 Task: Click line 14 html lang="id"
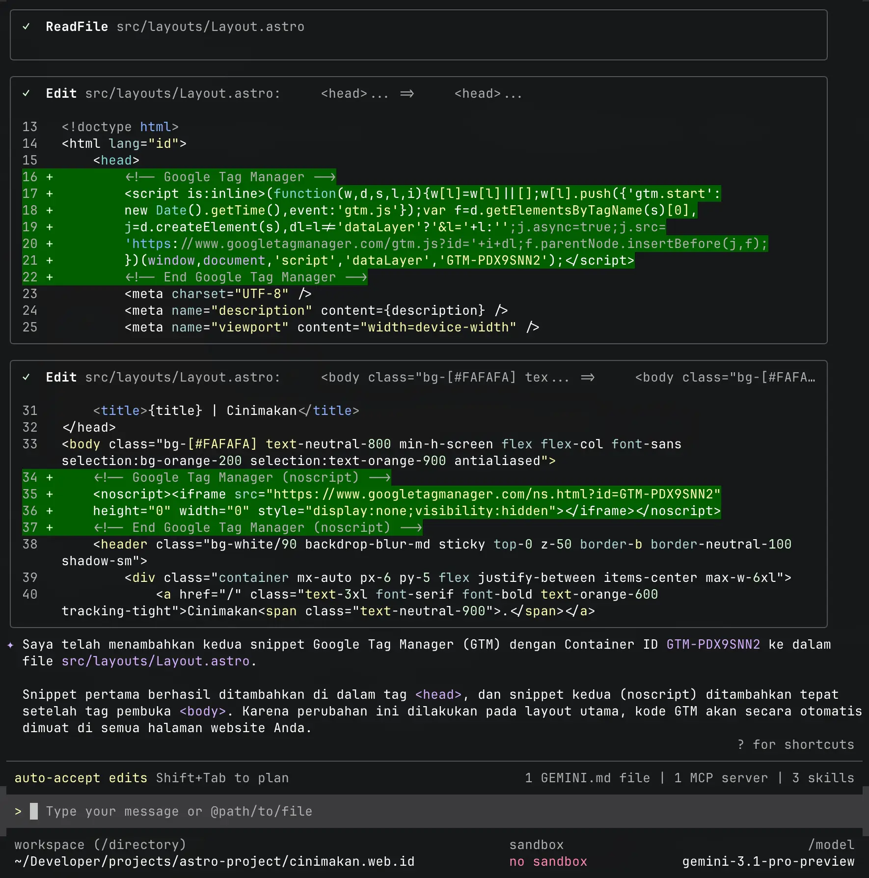click(x=124, y=143)
